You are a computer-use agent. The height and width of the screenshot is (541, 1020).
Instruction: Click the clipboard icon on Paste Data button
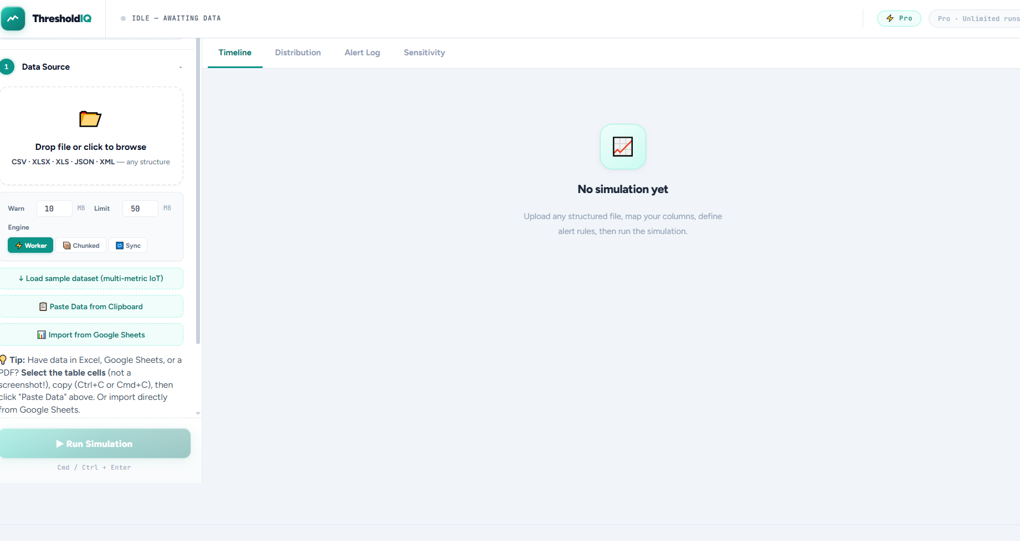[42, 306]
